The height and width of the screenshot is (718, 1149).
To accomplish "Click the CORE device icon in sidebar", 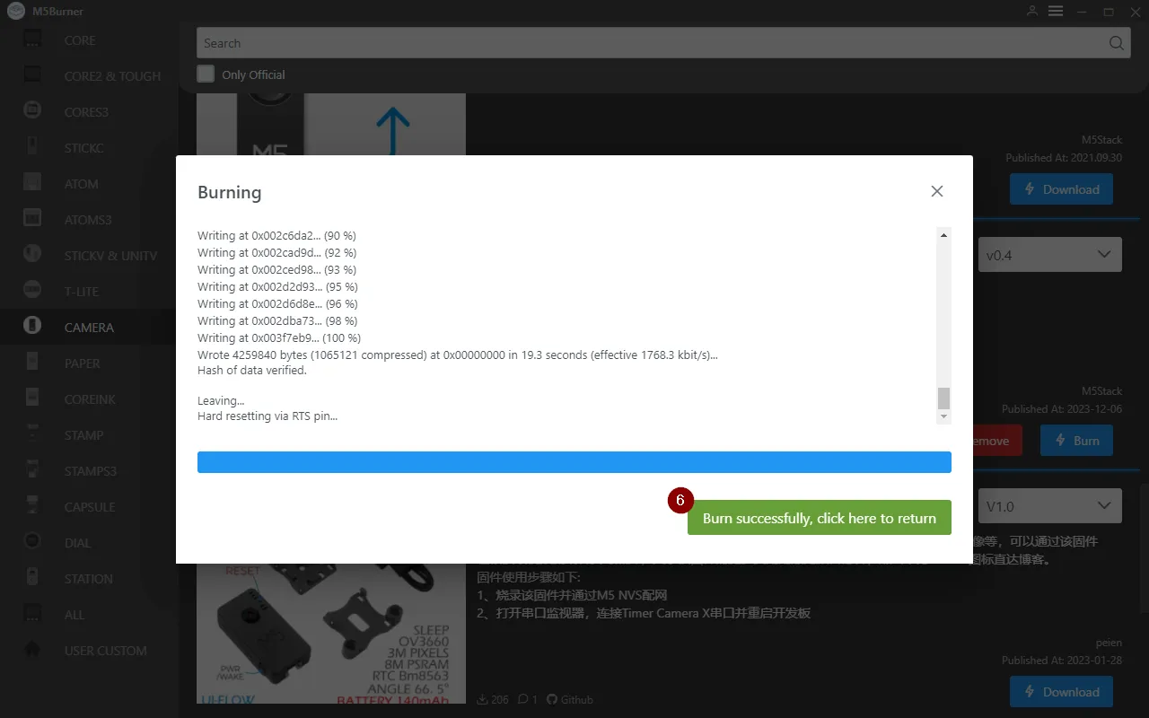I will tap(32, 40).
